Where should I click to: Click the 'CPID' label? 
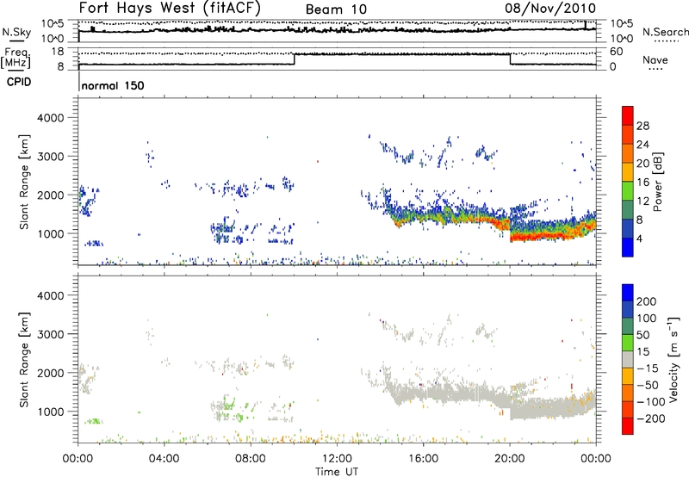click(x=19, y=82)
